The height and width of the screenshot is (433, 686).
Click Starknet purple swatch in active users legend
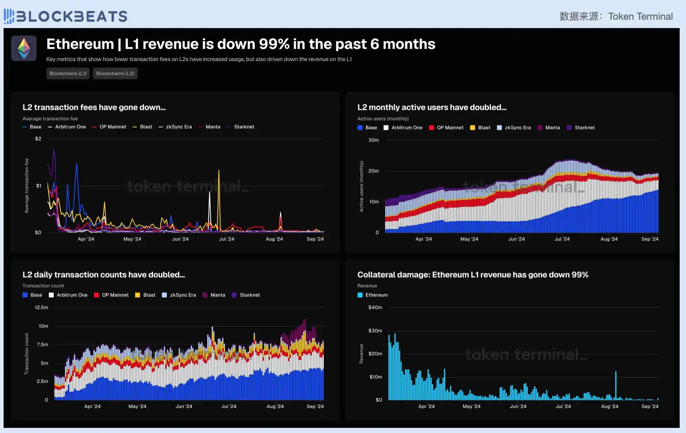click(569, 128)
